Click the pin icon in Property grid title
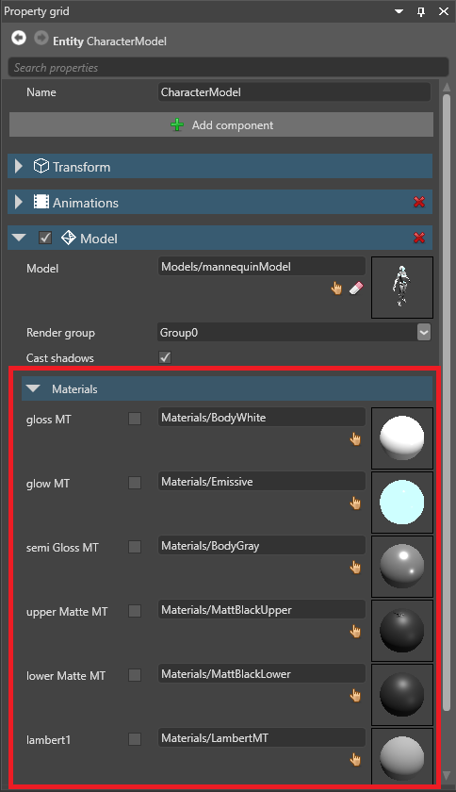Screen dimensions: 456x792 click(x=421, y=11)
